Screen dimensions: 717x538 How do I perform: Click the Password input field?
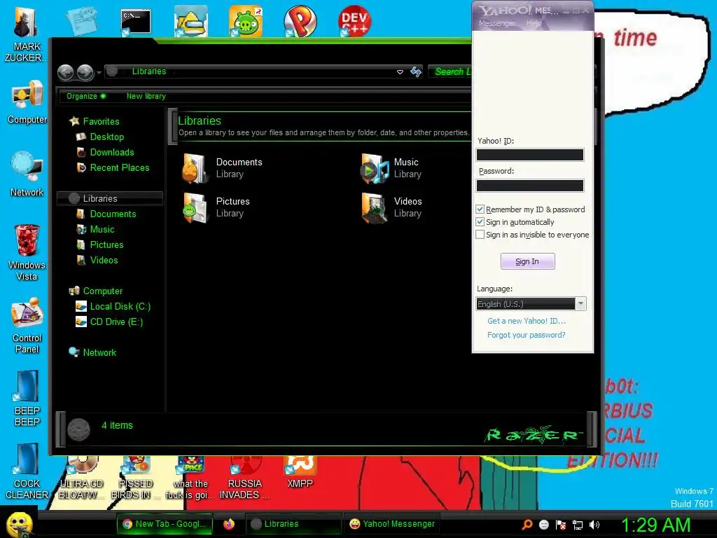529,186
